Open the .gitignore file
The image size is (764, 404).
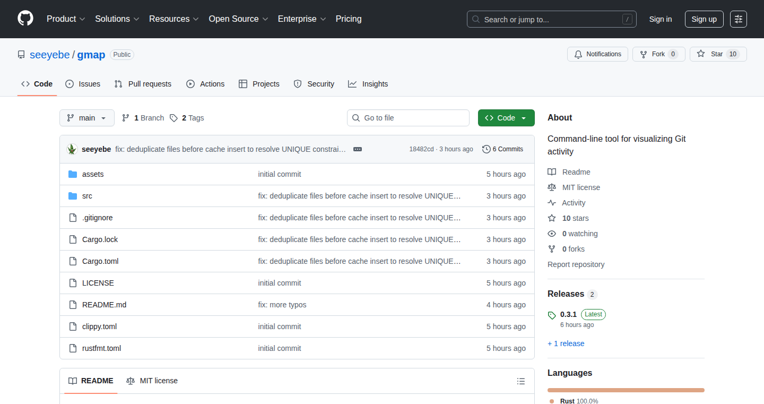click(x=97, y=218)
